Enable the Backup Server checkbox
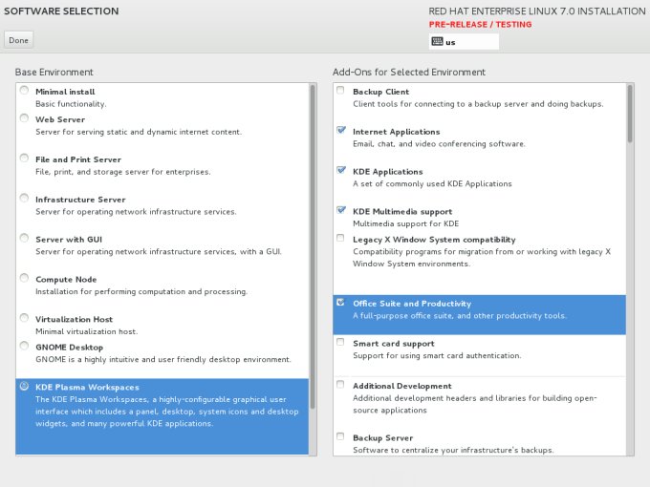The height and width of the screenshot is (487, 650). [x=340, y=436]
